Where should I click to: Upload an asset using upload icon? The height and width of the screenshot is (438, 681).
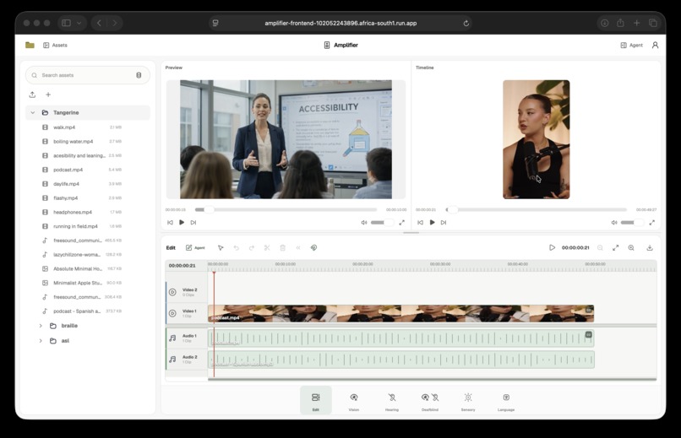click(x=32, y=95)
